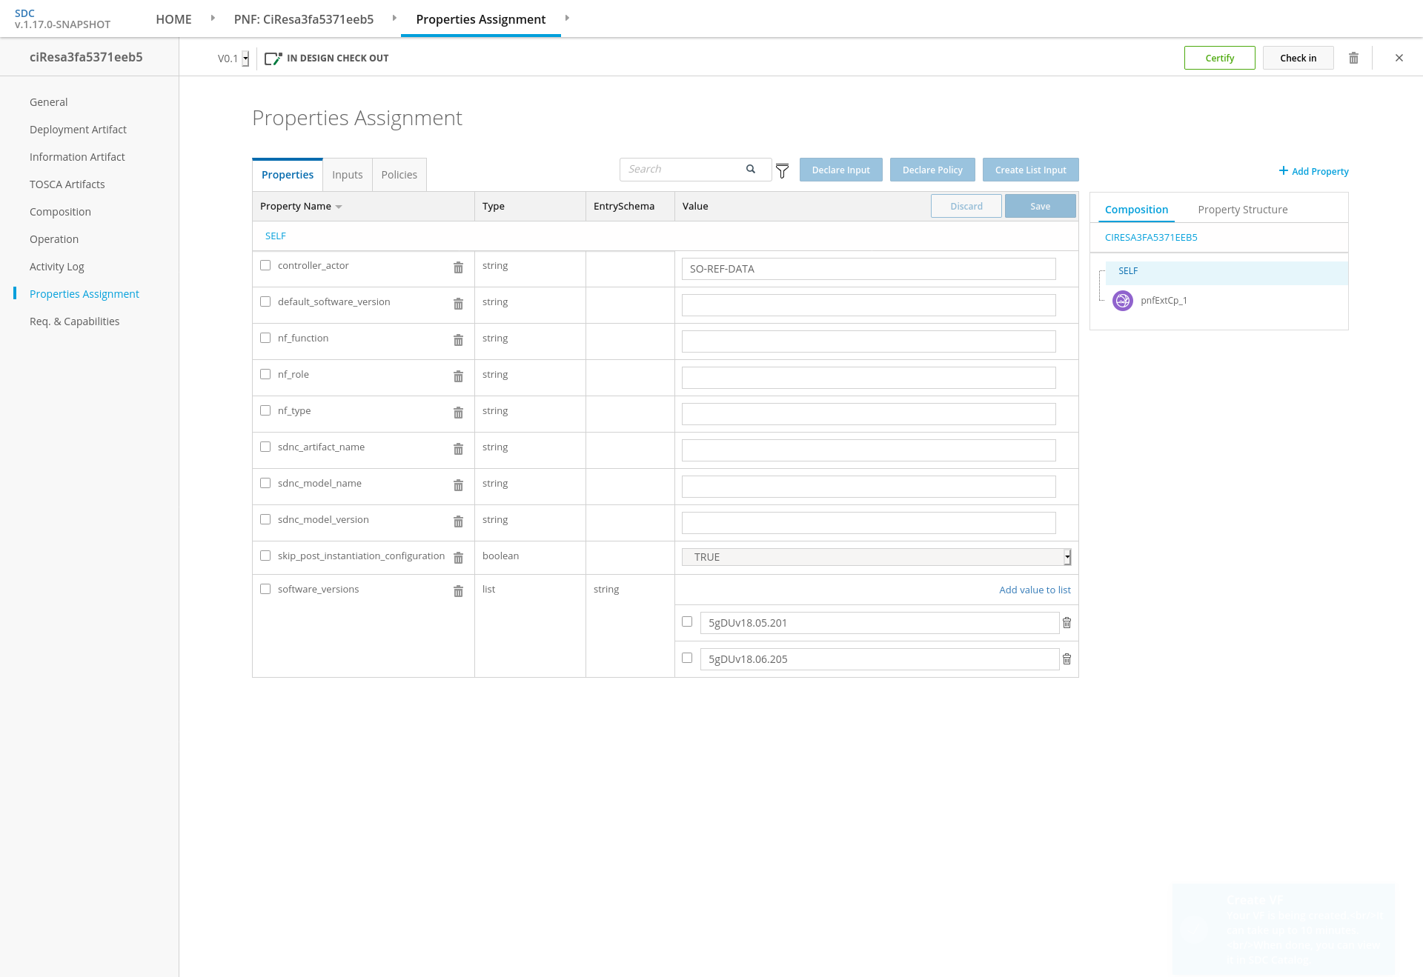Click the Check in button
The height and width of the screenshot is (977, 1423).
pos(1298,58)
